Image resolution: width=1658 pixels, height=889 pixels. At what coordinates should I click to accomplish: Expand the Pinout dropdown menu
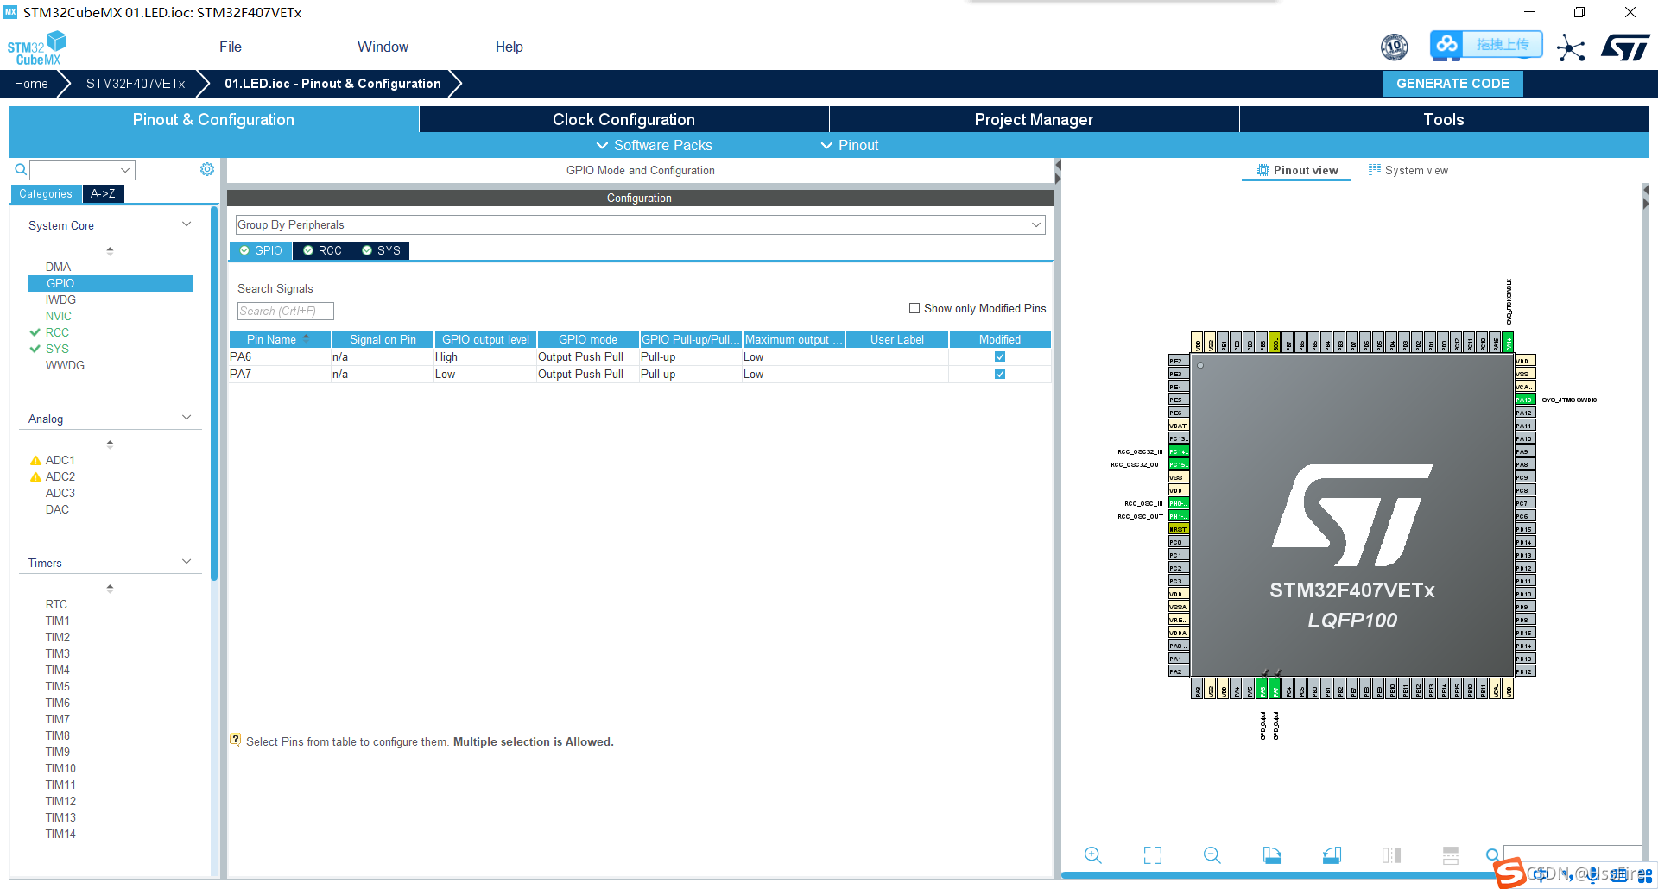[850, 145]
